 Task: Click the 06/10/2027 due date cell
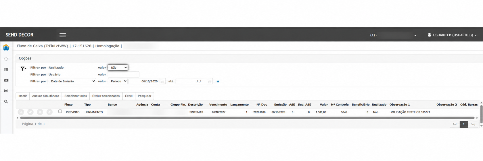(x=219, y=112)
